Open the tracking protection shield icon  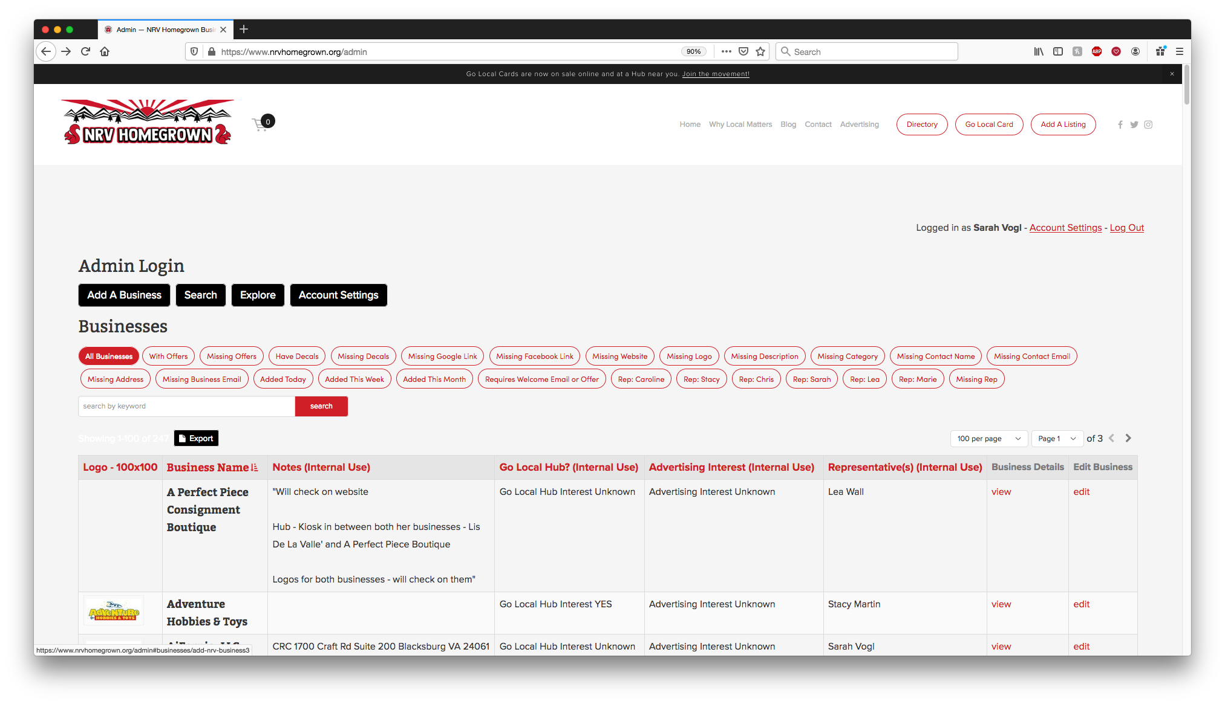[194, 52]
